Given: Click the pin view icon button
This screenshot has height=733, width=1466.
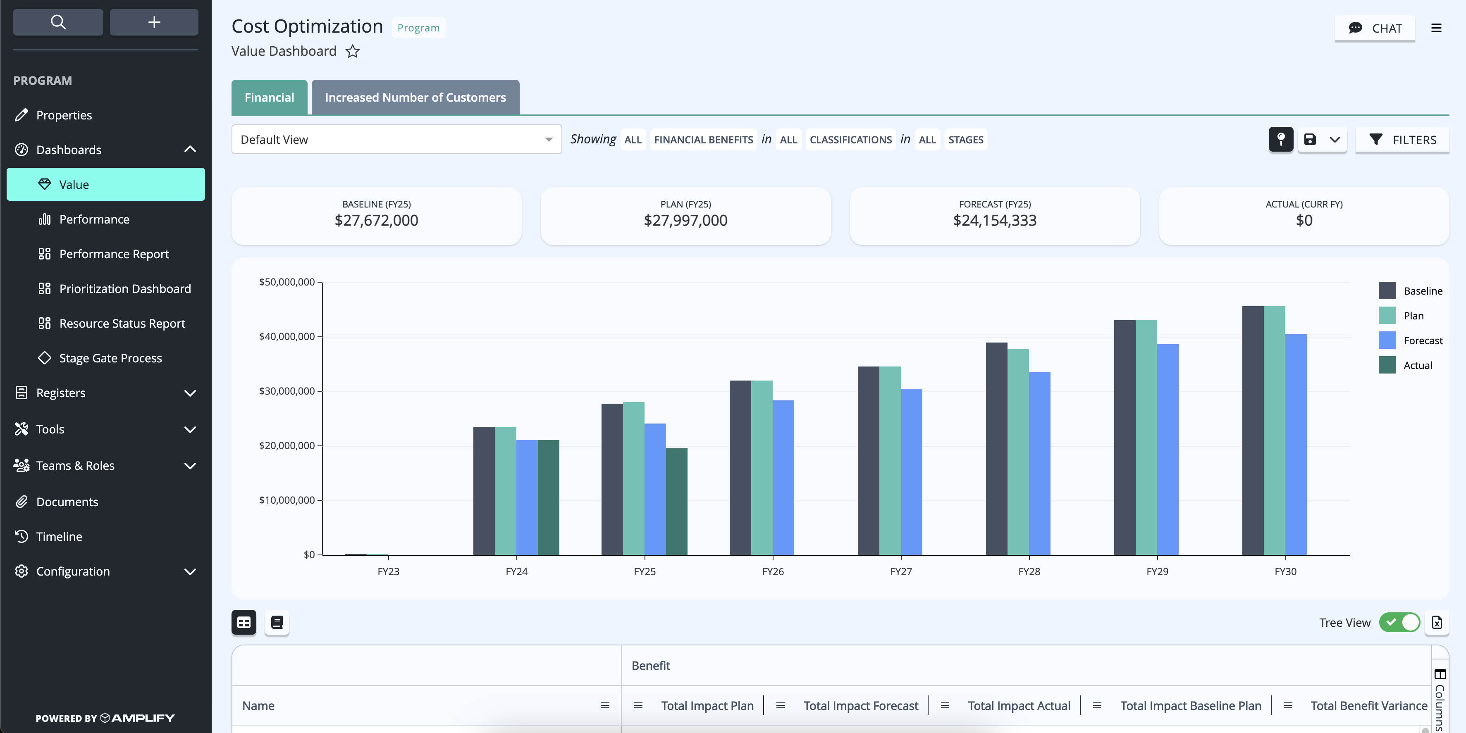Looking at the screenshot, I should click(1280, 139).
